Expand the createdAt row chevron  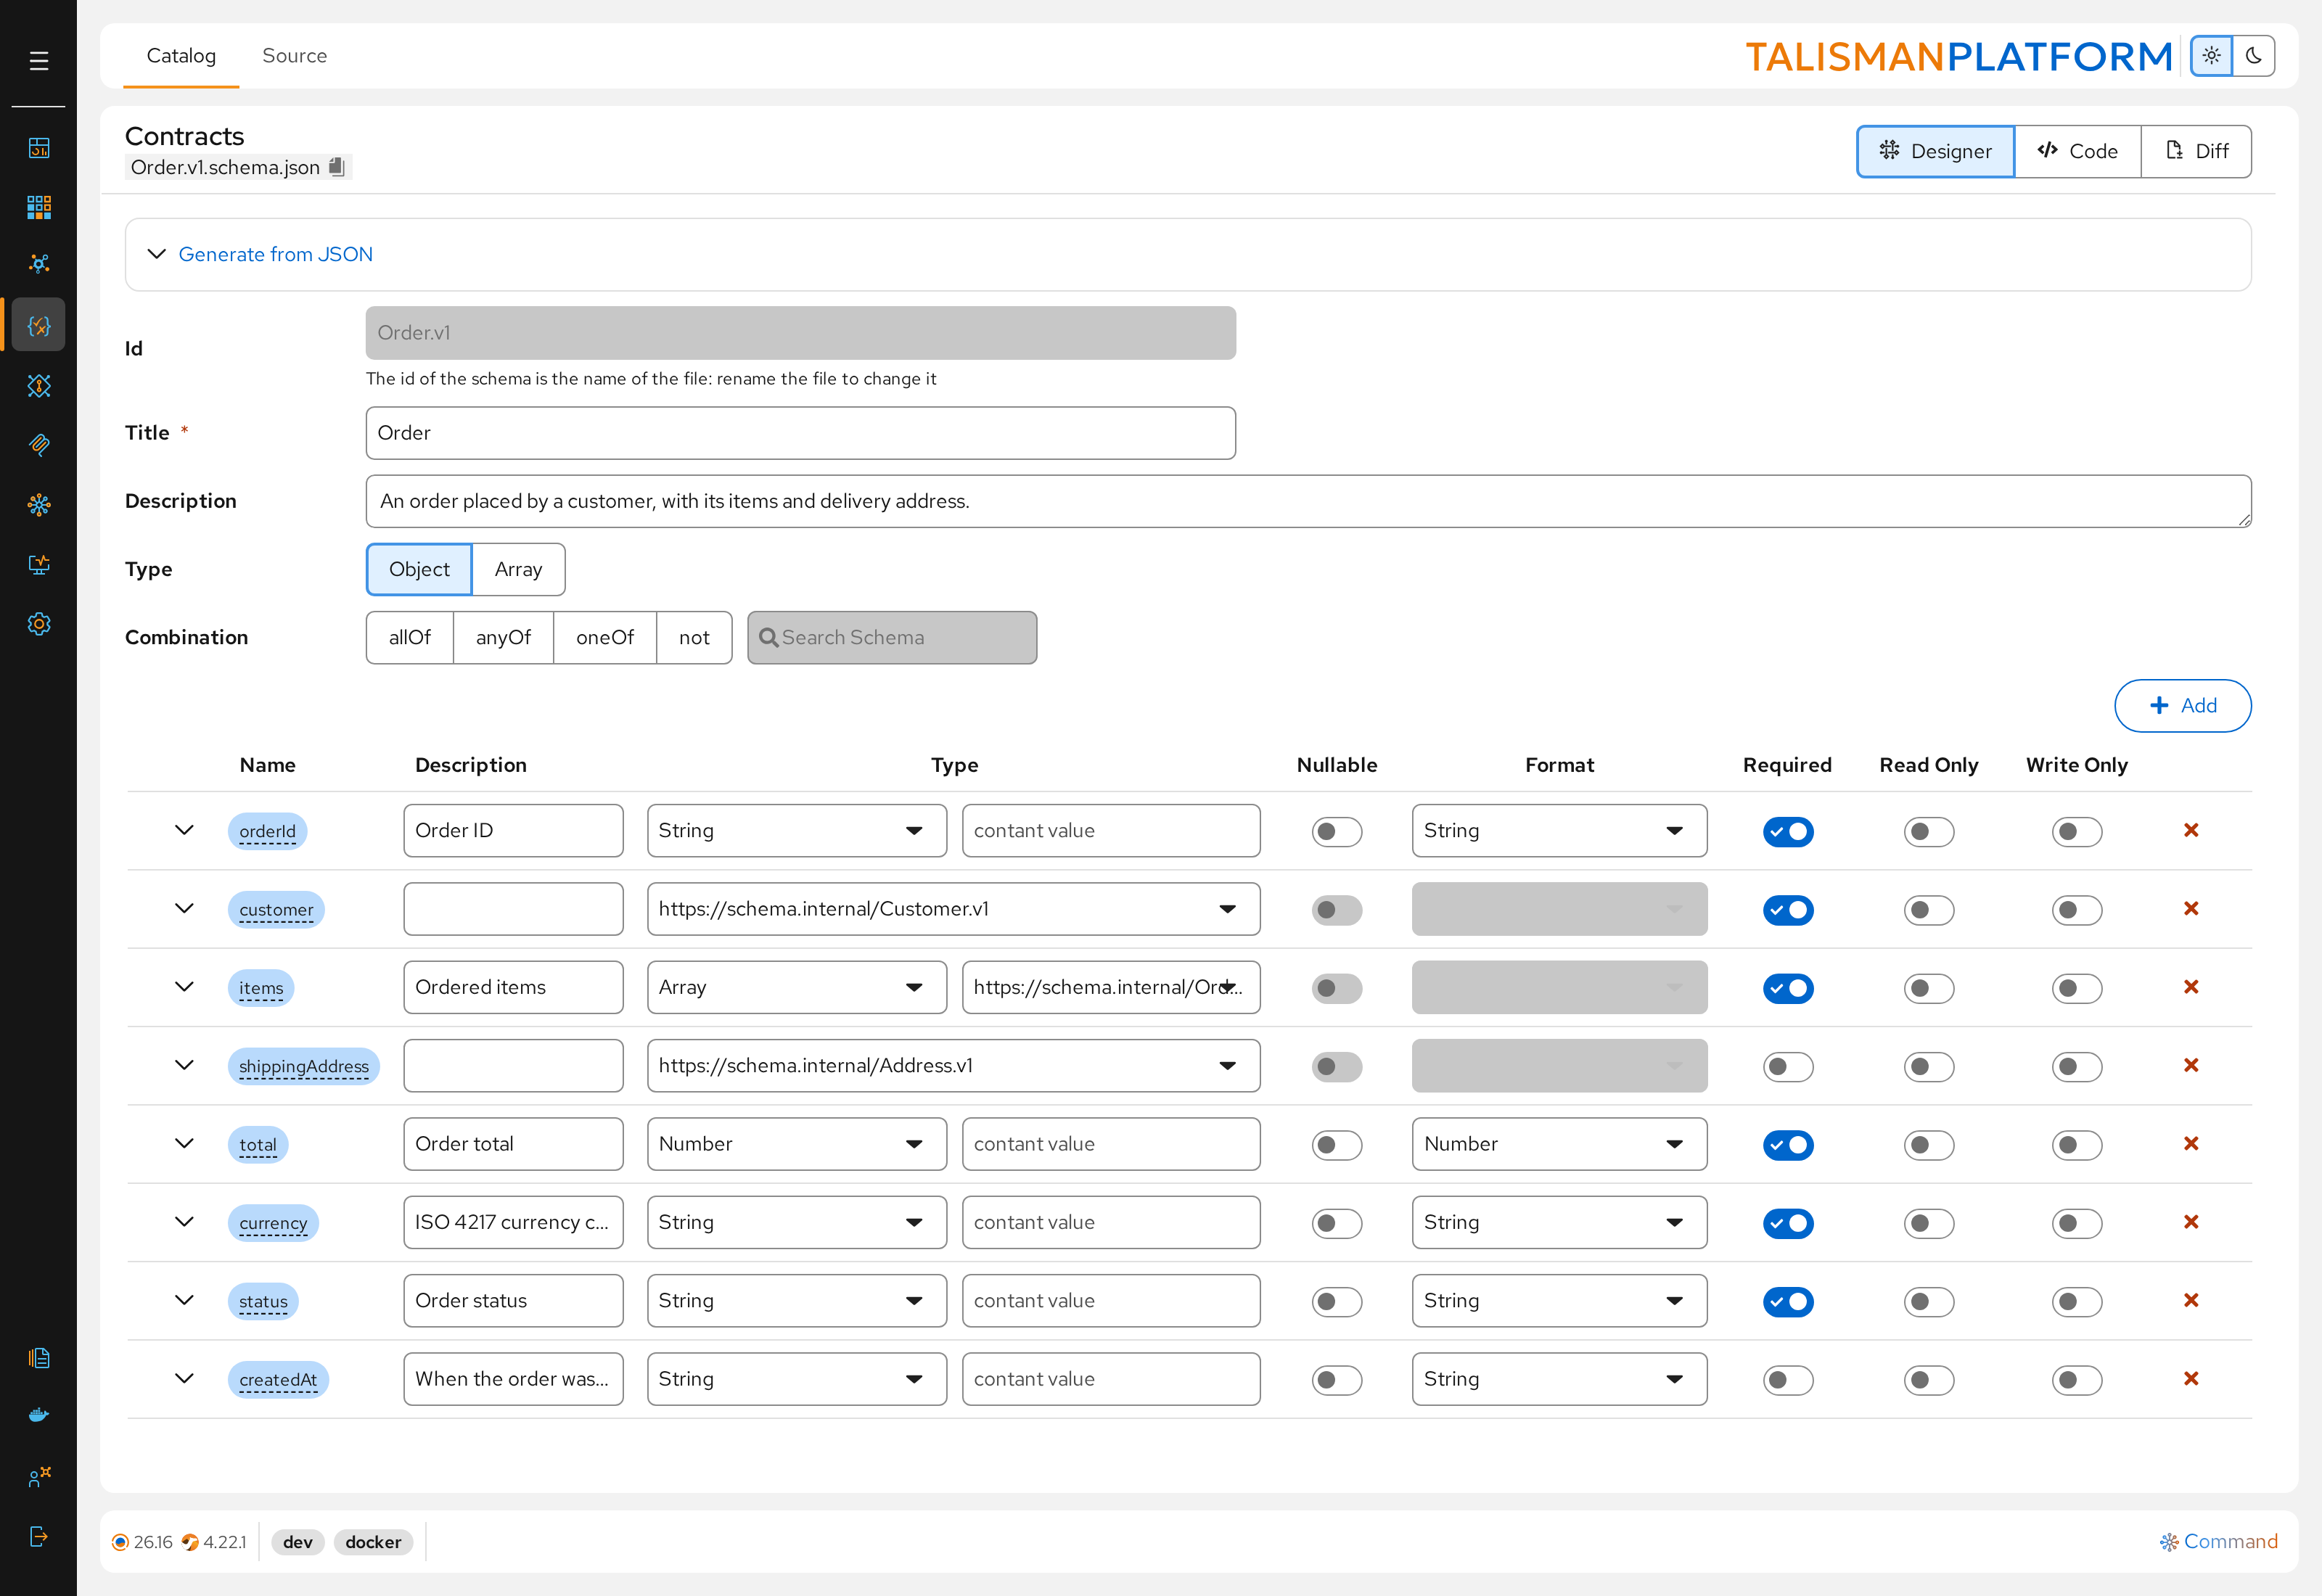184,1378
